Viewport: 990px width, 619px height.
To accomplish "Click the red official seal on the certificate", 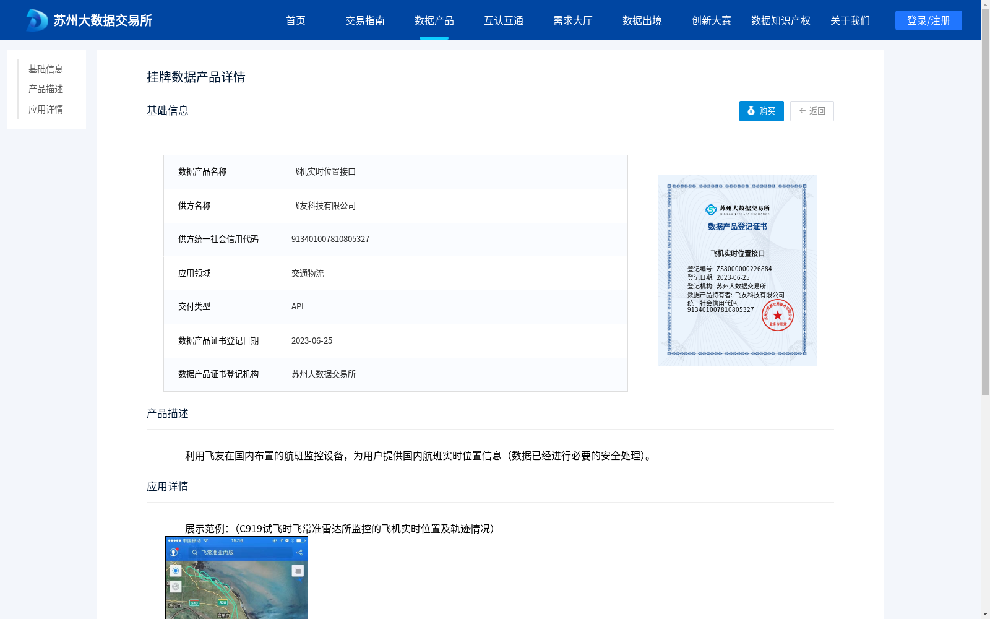I will point(777,315).
